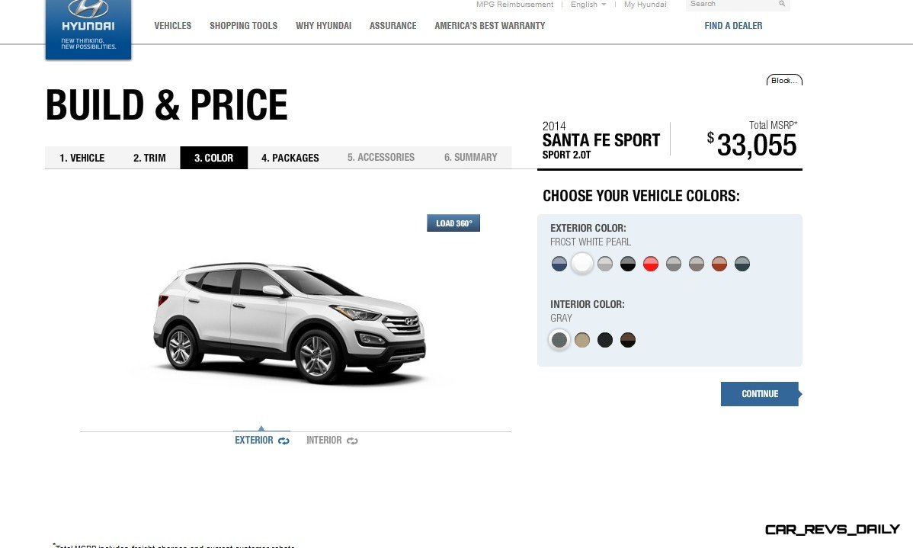This screenshot has height=548, width=913.
Task: Open the Vehicles menu
Action: (x=173, y=26)
